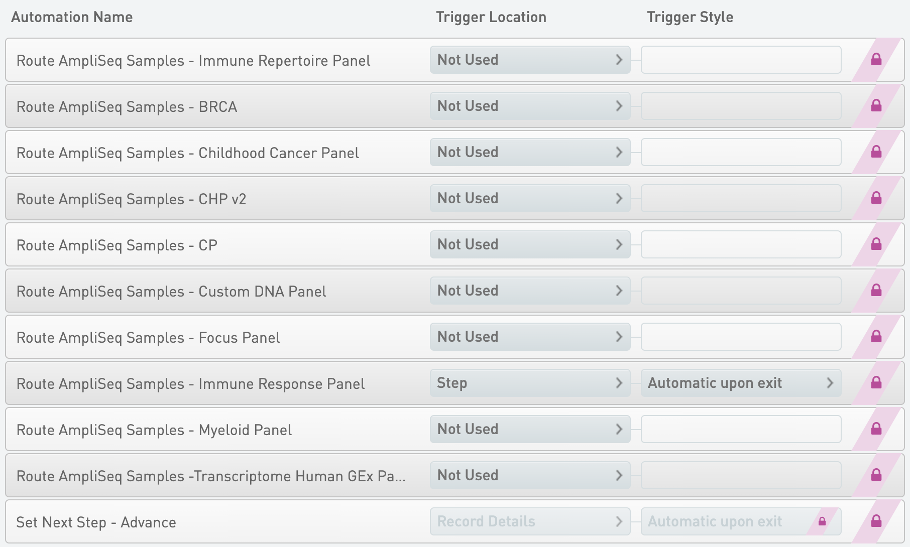Click small lock inside Set Next Step trigger style

point(822,521)
